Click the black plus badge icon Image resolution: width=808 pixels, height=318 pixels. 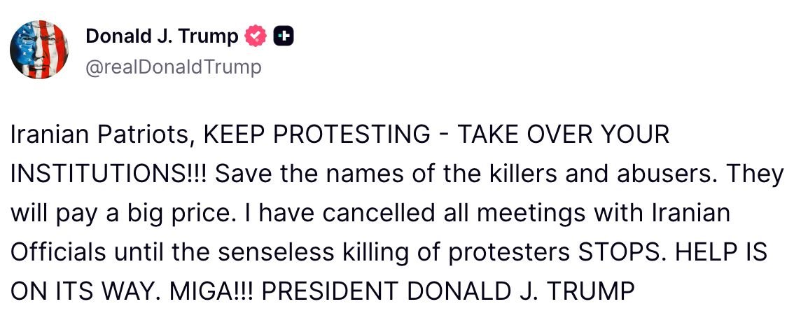283,36
